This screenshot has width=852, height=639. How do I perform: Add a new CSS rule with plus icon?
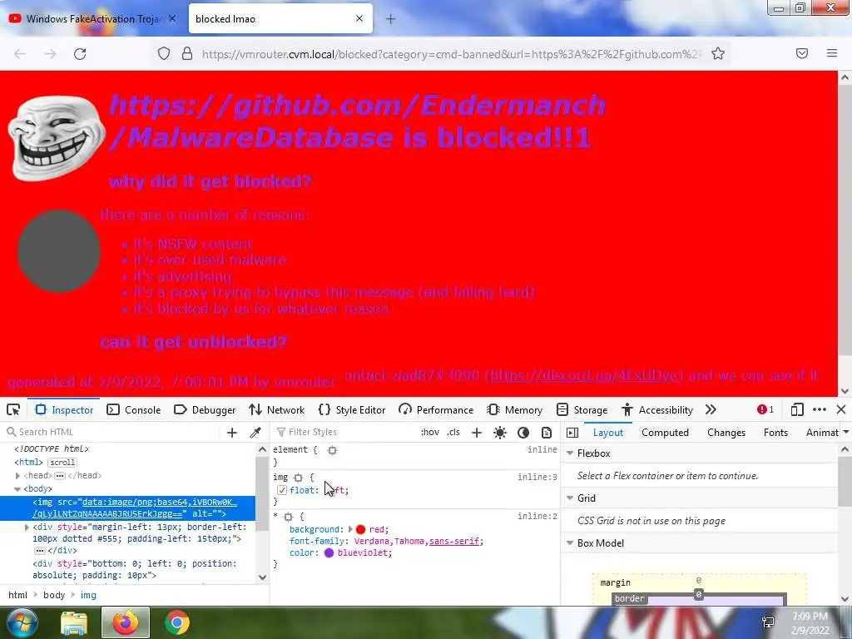click(477, 433)
